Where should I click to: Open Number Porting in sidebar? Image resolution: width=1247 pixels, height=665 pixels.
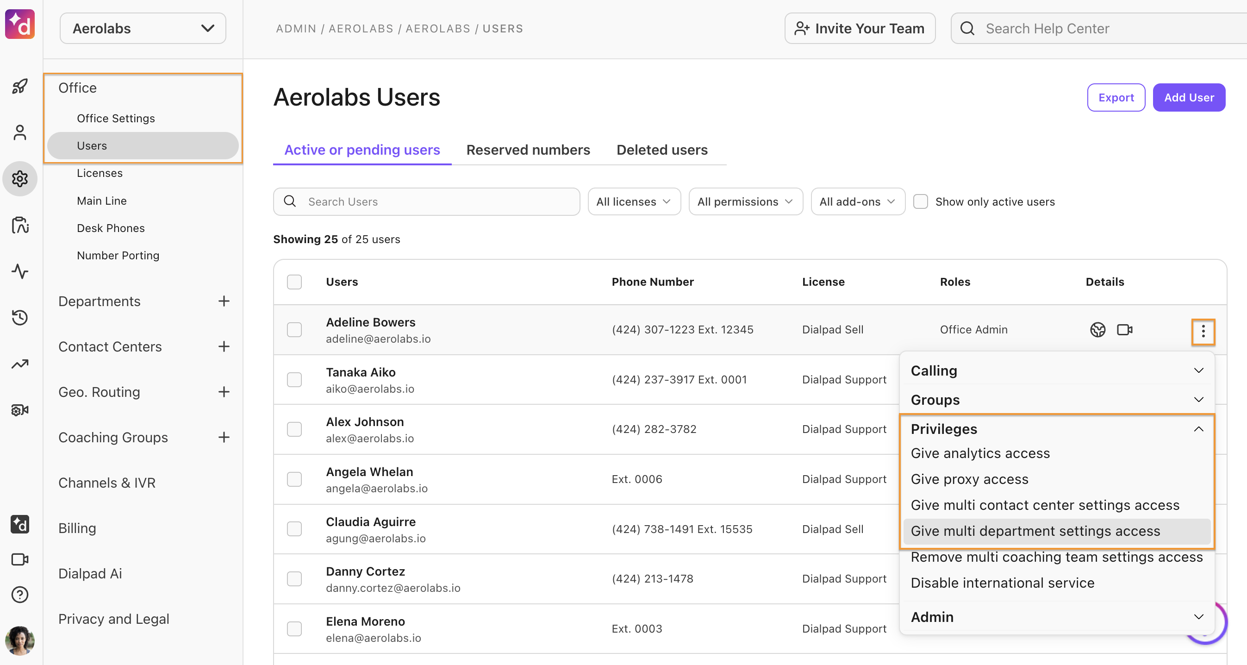pos(118,255)
